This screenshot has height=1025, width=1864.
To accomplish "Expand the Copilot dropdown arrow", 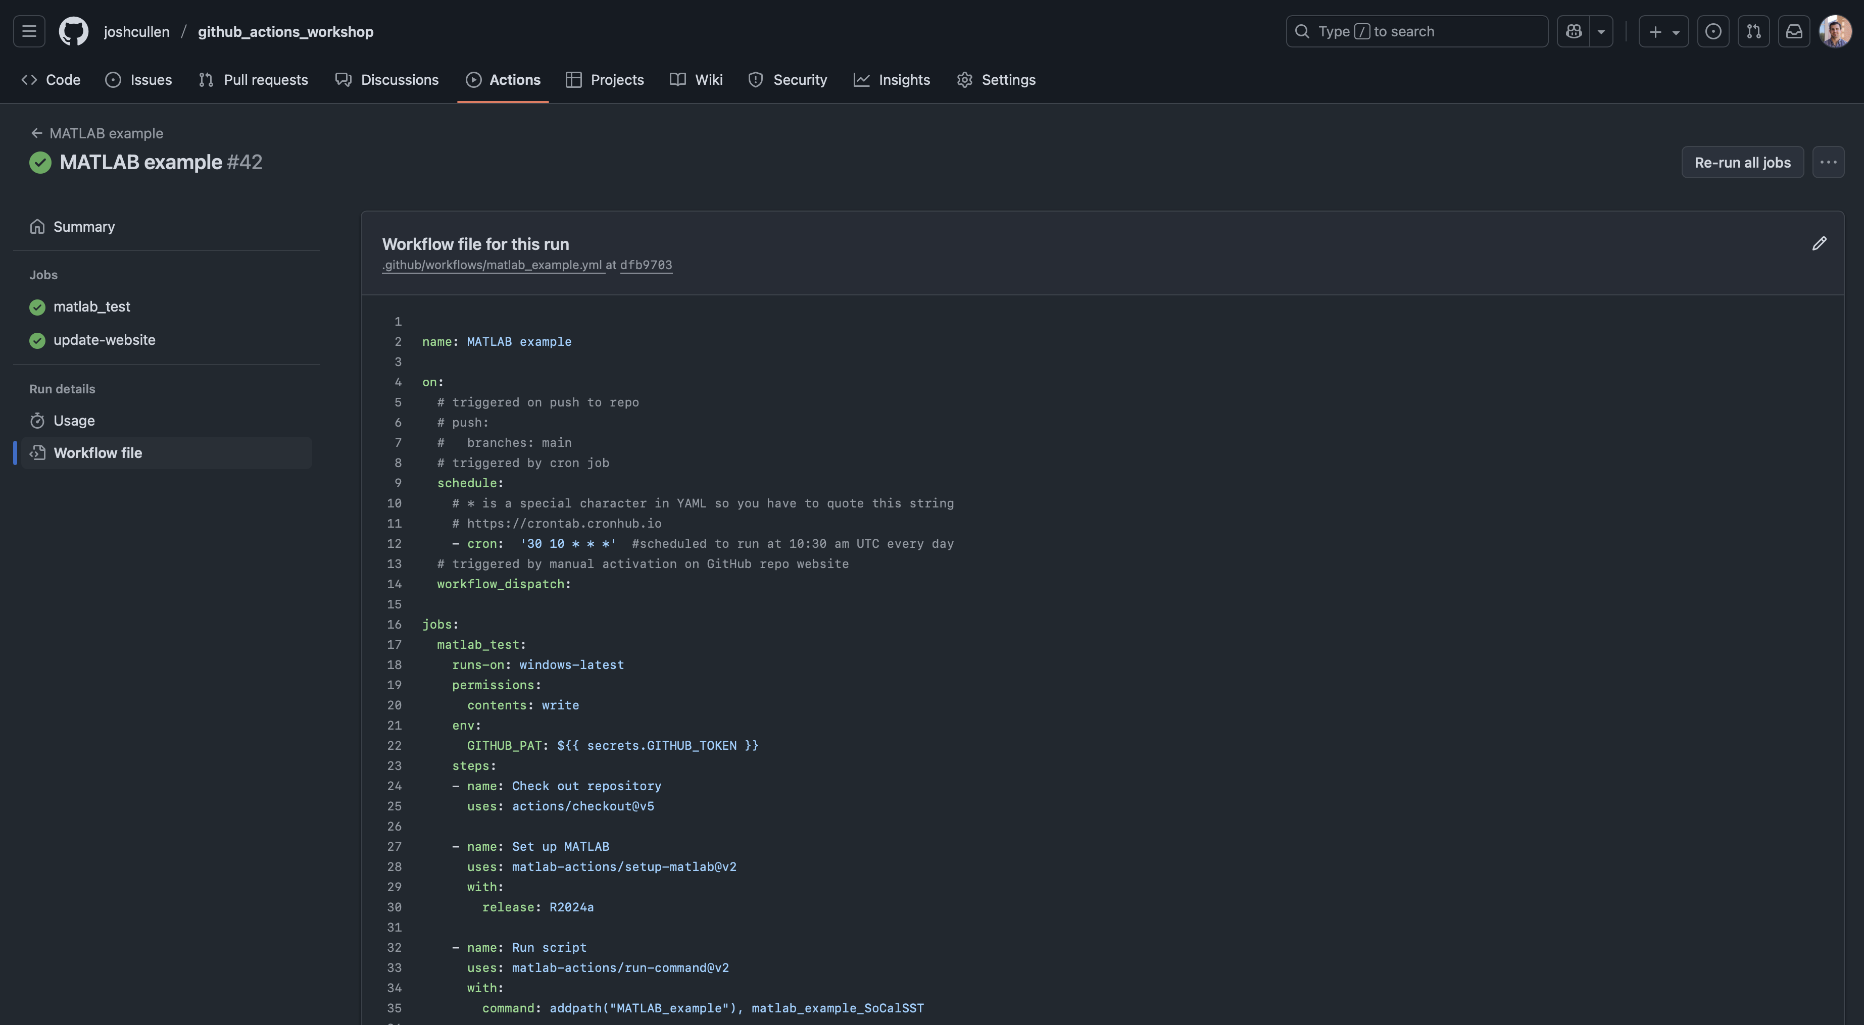I will point(1601,31).
